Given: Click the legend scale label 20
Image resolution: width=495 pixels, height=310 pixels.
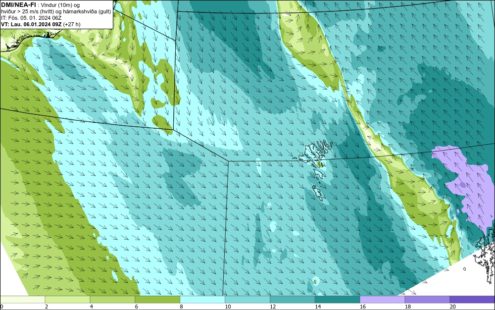Looking at the screenshot, I should pyautogui.click(x=453, y=307).
